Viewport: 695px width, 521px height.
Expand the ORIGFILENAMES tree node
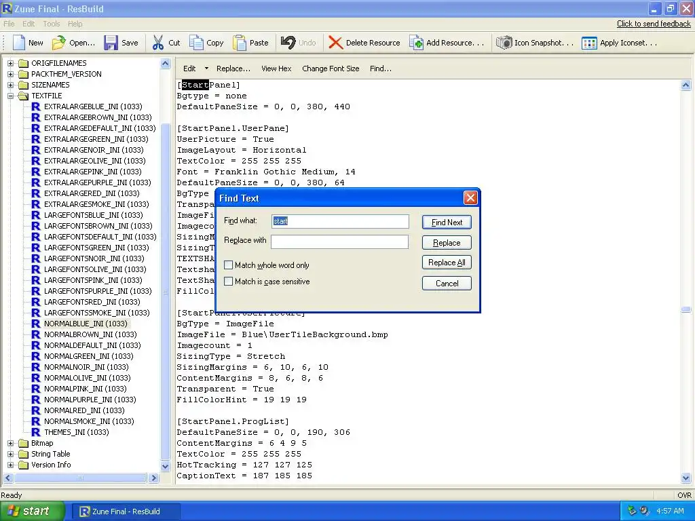pos(11,63)
